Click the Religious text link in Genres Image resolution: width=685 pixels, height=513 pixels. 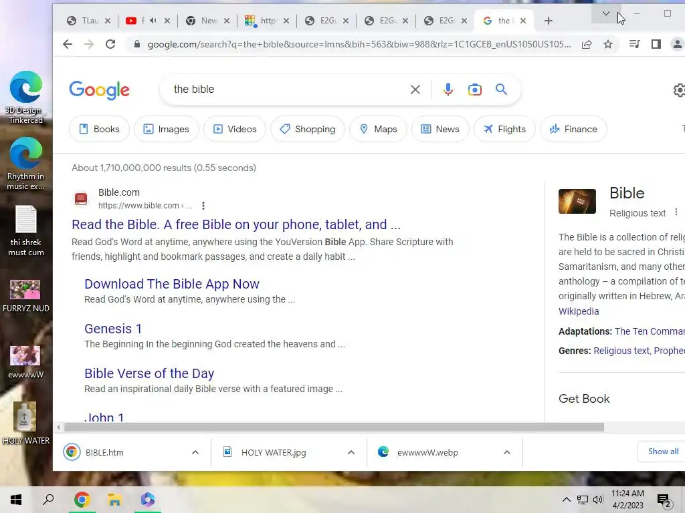pos(621,351)
